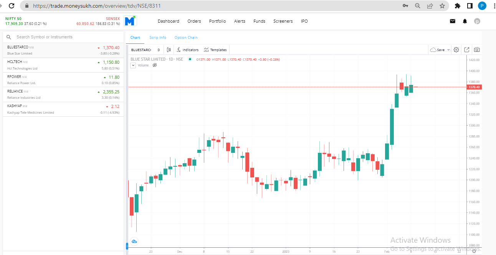Open chart settings gear
Viewport: 496px width, 255px height.
[456, 50]
